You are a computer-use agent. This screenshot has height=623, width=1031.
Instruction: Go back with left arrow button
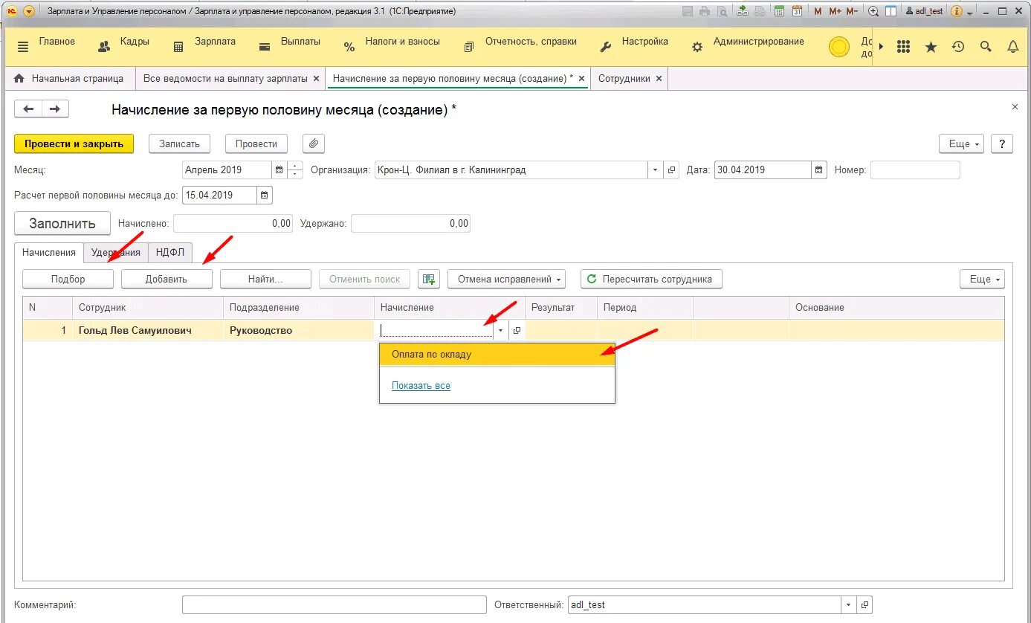28,109
